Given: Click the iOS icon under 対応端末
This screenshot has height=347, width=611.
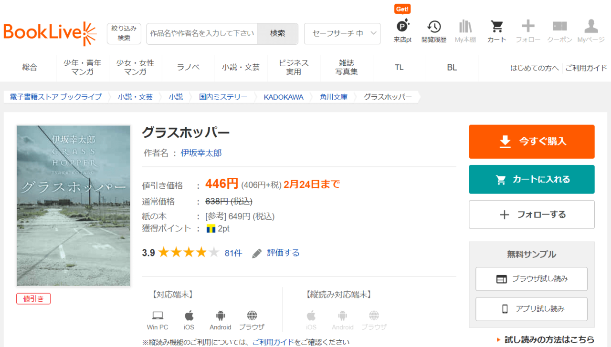Looking at the screenshot, I should click(x=189, y=316).
